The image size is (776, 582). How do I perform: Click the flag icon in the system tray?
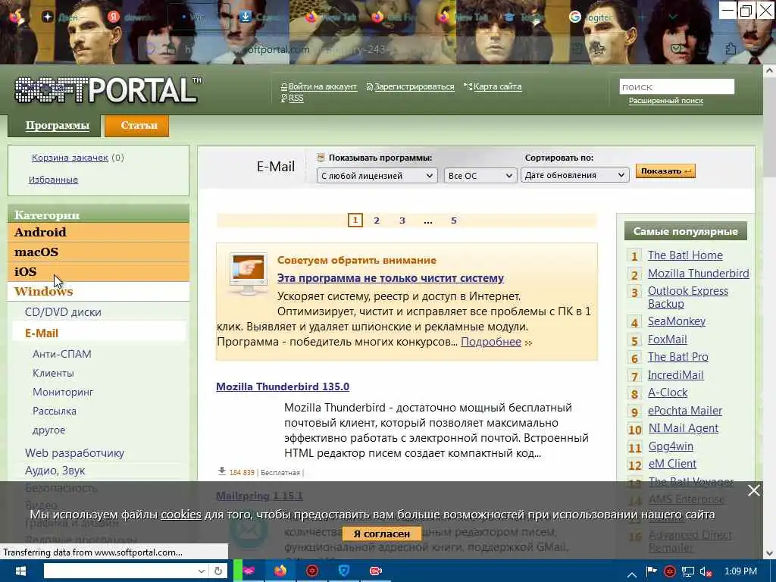651,571
